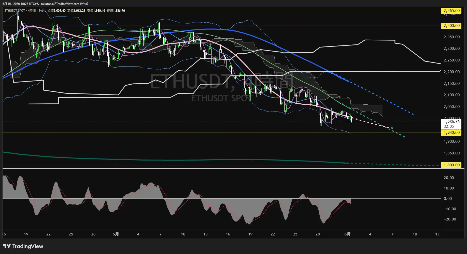
Task: Click the date 28 just before 6月
Action: (x=318, y=234)
